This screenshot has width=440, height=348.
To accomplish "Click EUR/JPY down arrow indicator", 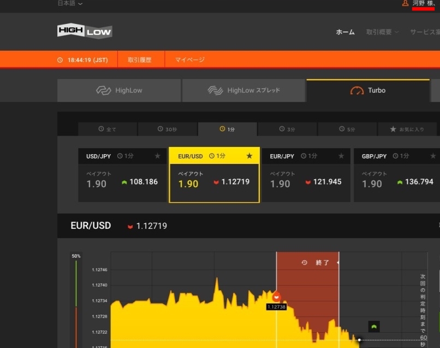I will tap(308, 182).
